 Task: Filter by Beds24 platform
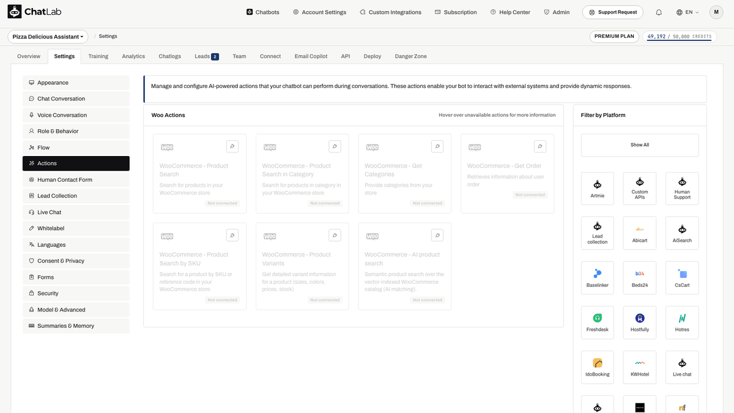[x=640, y=278]
